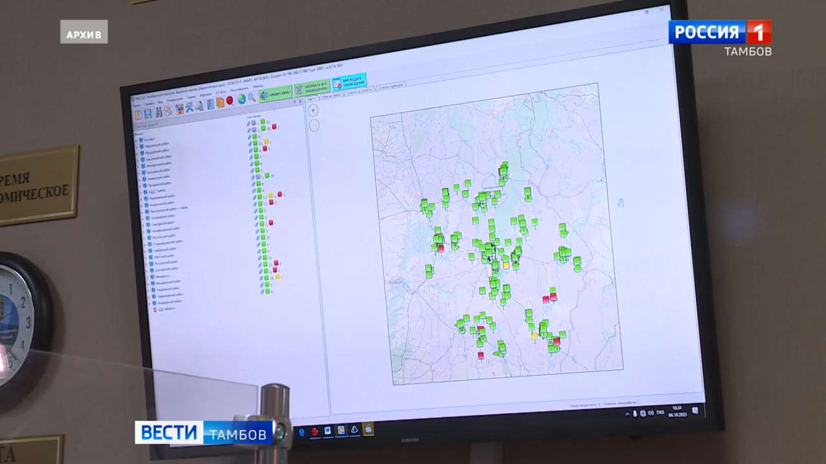Screen dimensions: 826x464
Task: Click the multicolored grid toolbar icon
Action: point(179,108)
